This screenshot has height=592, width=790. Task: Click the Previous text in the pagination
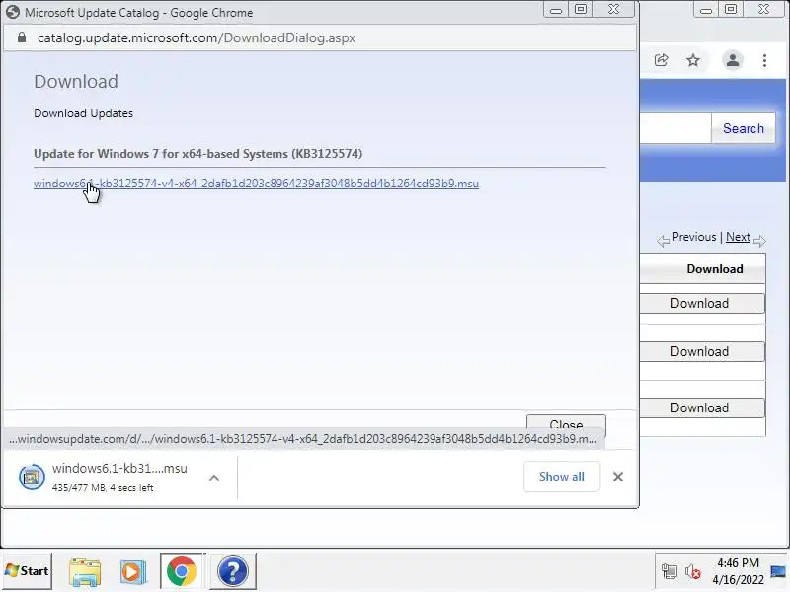click(694, 237)
